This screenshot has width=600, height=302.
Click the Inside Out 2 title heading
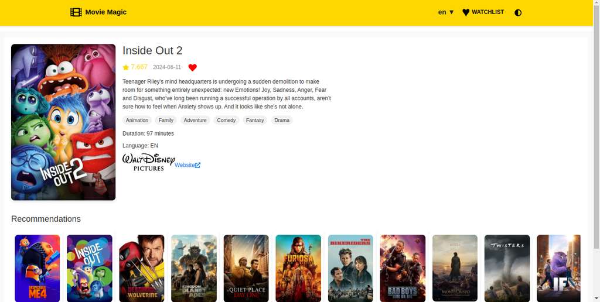point(152,50)
